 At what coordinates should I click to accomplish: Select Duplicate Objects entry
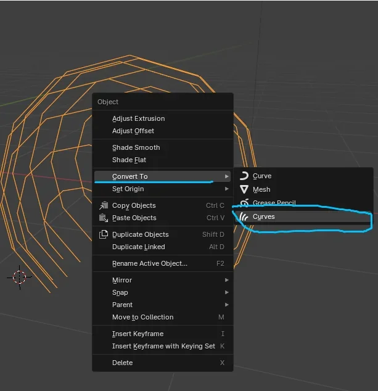[163, 234]
